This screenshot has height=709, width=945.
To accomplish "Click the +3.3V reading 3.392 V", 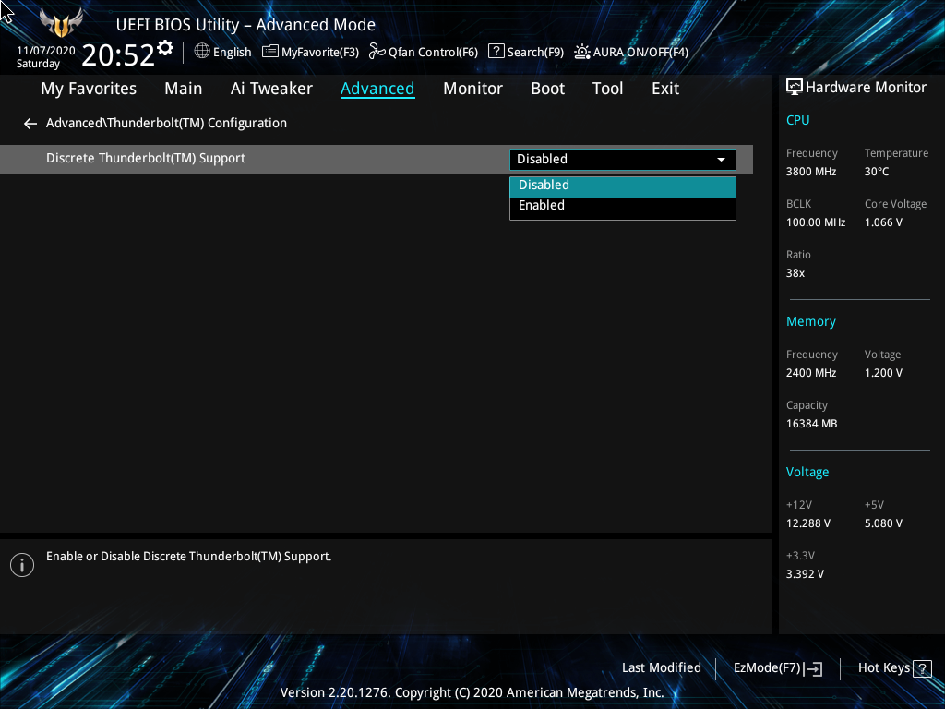I will [x=805, y=574].
